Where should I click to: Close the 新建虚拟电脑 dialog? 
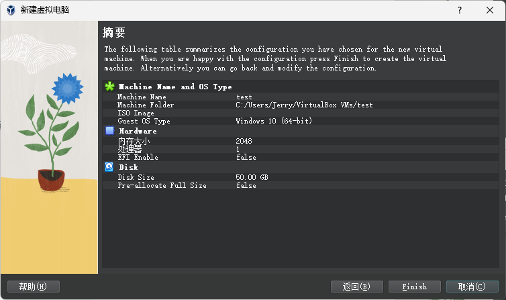coord(491,10)
